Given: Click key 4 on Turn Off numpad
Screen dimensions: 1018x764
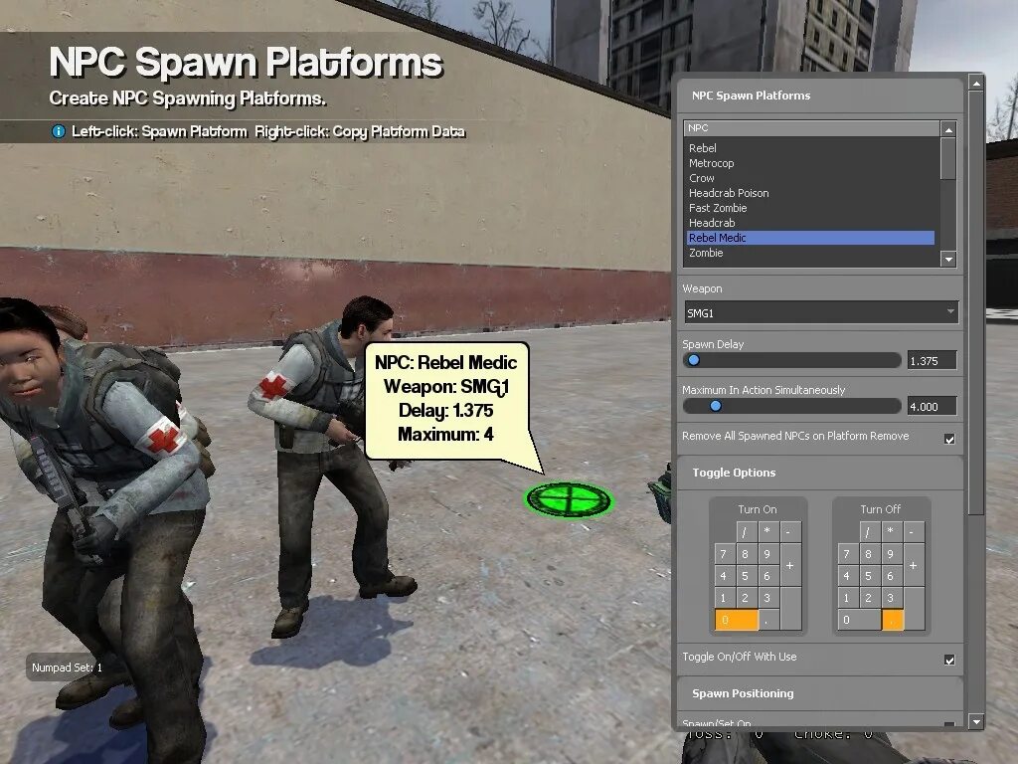Looking at the screenshot, I should [x=847, y=576].
